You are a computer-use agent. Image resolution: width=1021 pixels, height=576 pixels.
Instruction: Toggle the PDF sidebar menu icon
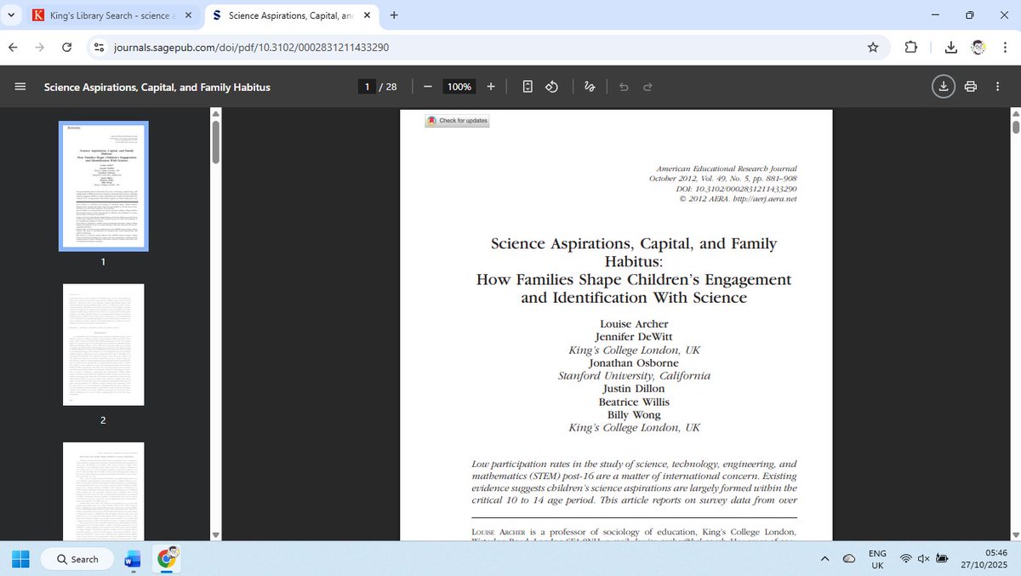[x=21, y=87]
